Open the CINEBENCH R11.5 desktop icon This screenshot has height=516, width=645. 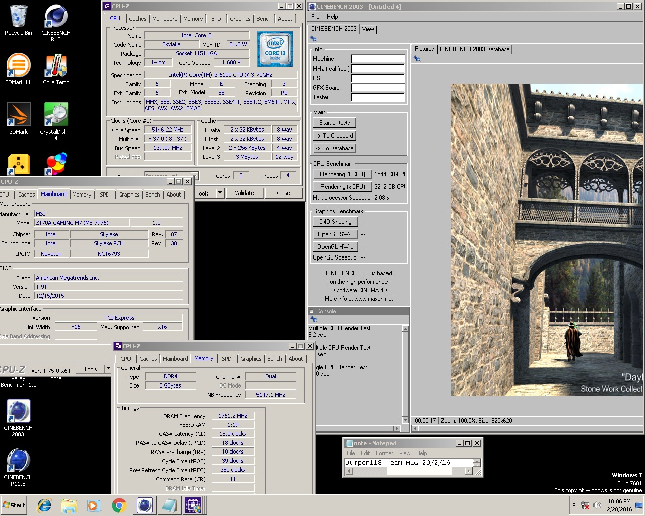[x=18, y=467]
